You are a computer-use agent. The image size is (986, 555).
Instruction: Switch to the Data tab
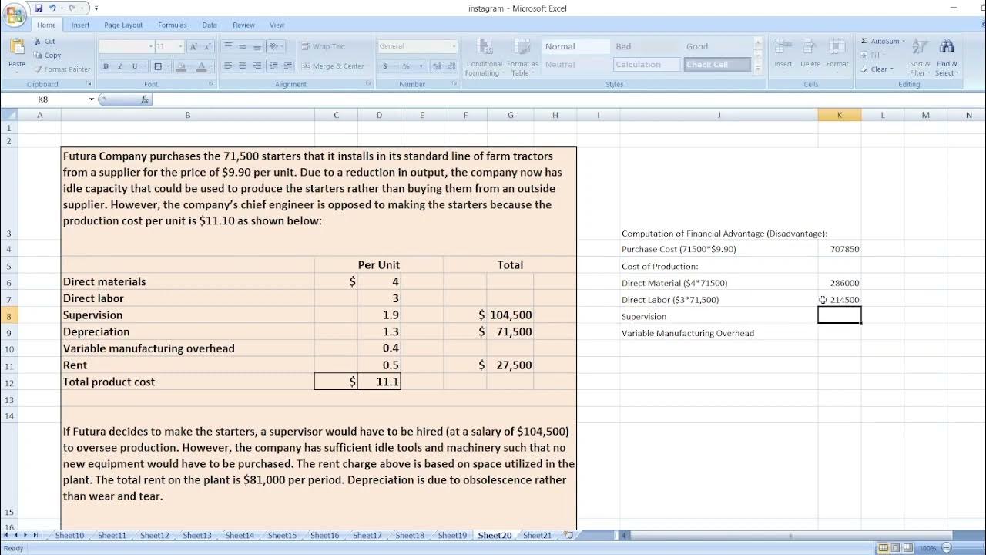pyautogui.click(x=210, y=25)
